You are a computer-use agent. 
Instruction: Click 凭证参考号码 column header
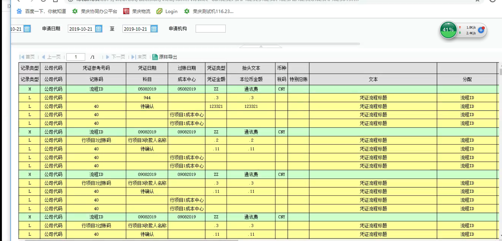click(96, 68)
